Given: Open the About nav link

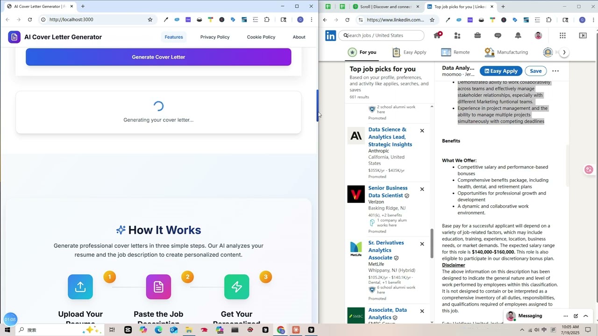Looking at the screenshot, I should pos(299,37).
